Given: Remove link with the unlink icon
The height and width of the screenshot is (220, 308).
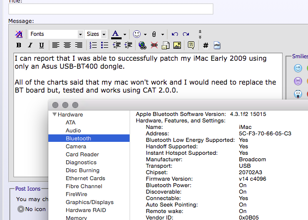Looking at the screenshot, I should point(154,45).
